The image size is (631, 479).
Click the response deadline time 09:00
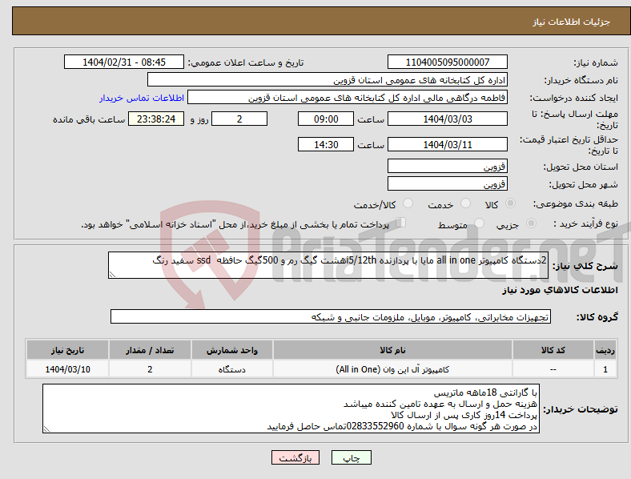click(x=326, y=119)
